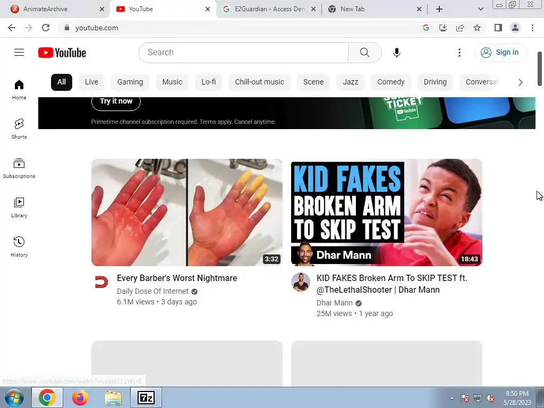
Task: Bookmark this page with the star icon
Action: (477, 28)
